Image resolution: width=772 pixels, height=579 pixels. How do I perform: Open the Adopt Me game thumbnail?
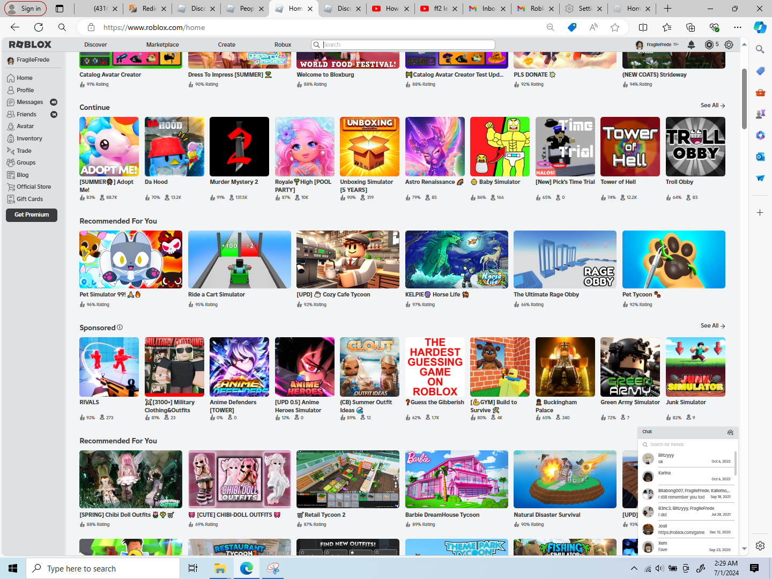click(109, 146)
